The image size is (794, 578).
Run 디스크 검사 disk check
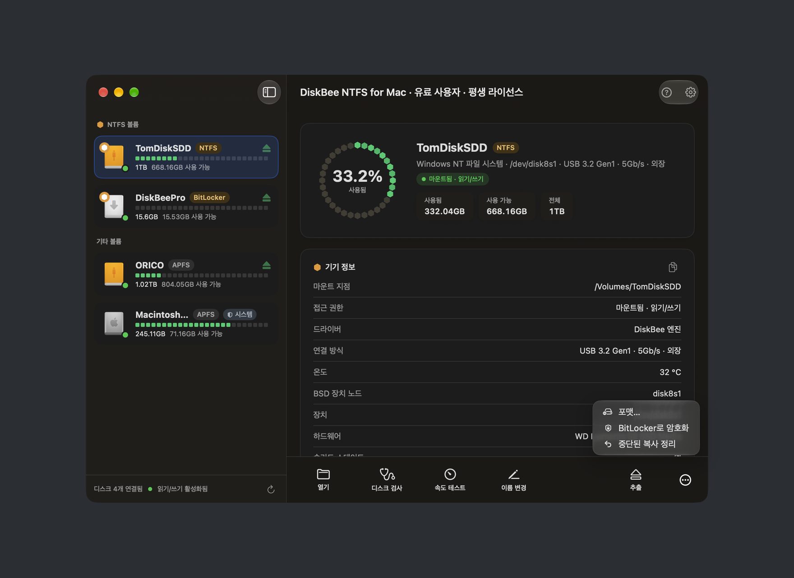pyautogui.click(x=387, y=480)
